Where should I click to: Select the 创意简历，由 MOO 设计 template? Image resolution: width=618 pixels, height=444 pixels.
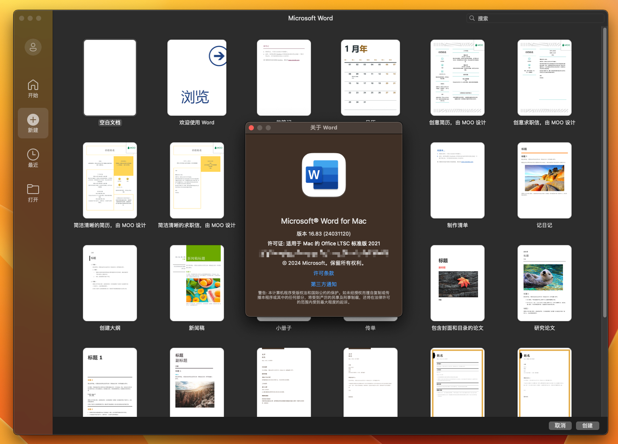458,78
